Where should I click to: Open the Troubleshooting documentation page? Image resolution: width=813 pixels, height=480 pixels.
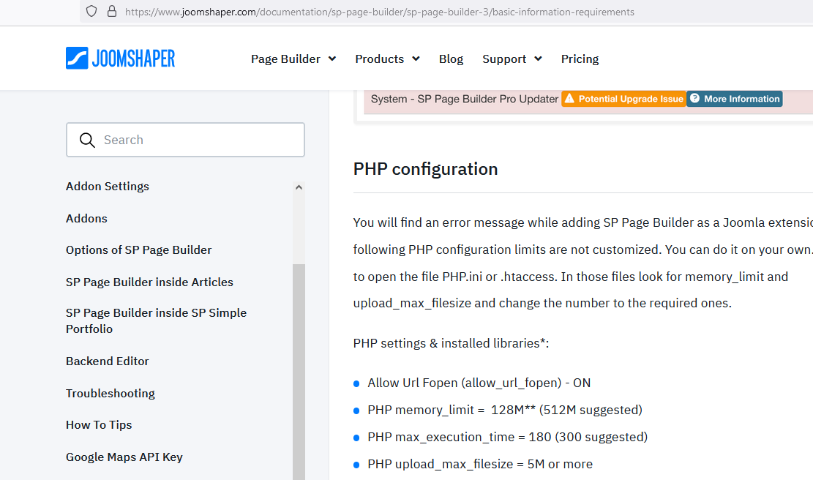[110, 394]
